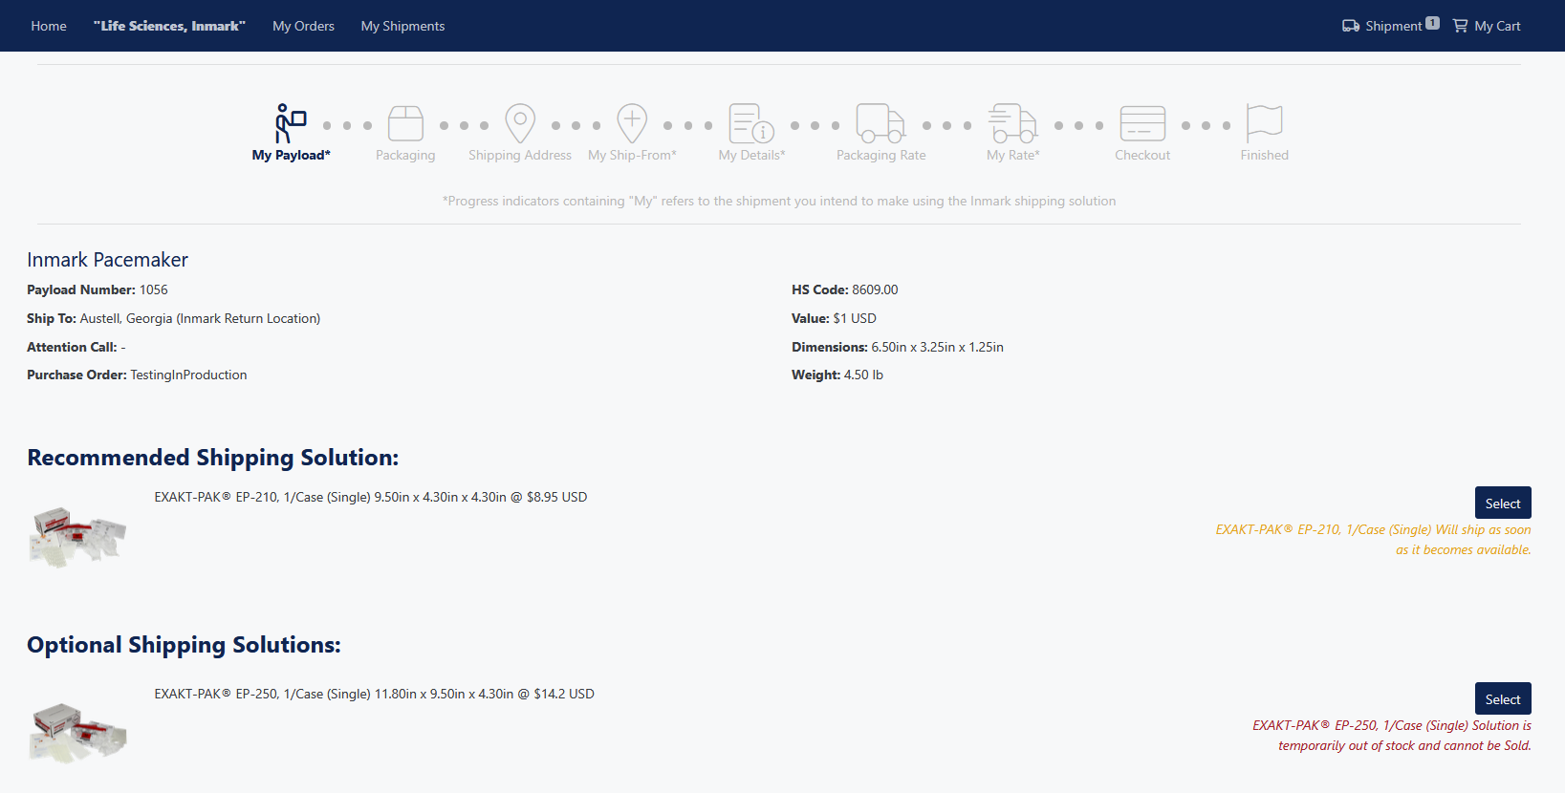Select the EXAKT-PAK EP-210 recommended solution
Image resolution: width=1565 pixels, height=793 pixels.
click(1503, 503)
